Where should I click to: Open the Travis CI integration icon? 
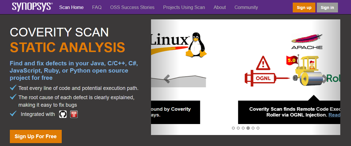[74, 114]
